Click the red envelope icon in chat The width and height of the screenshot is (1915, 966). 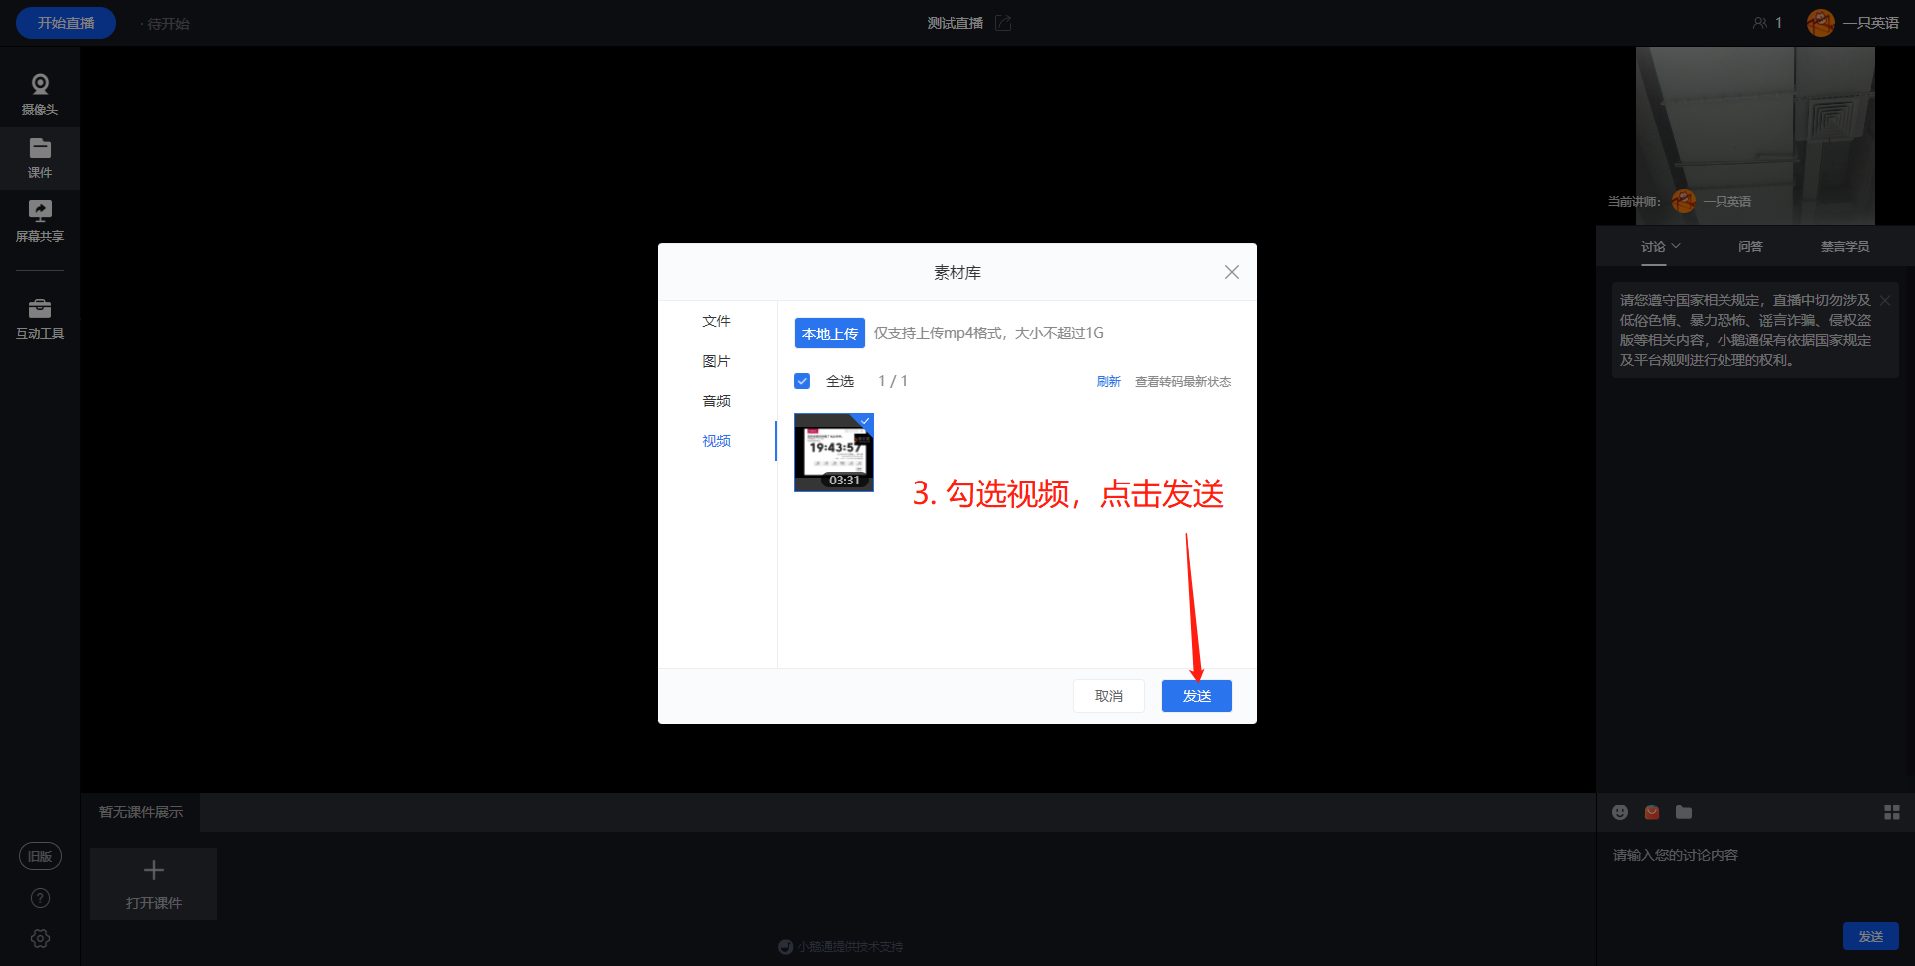[1652, 812]
